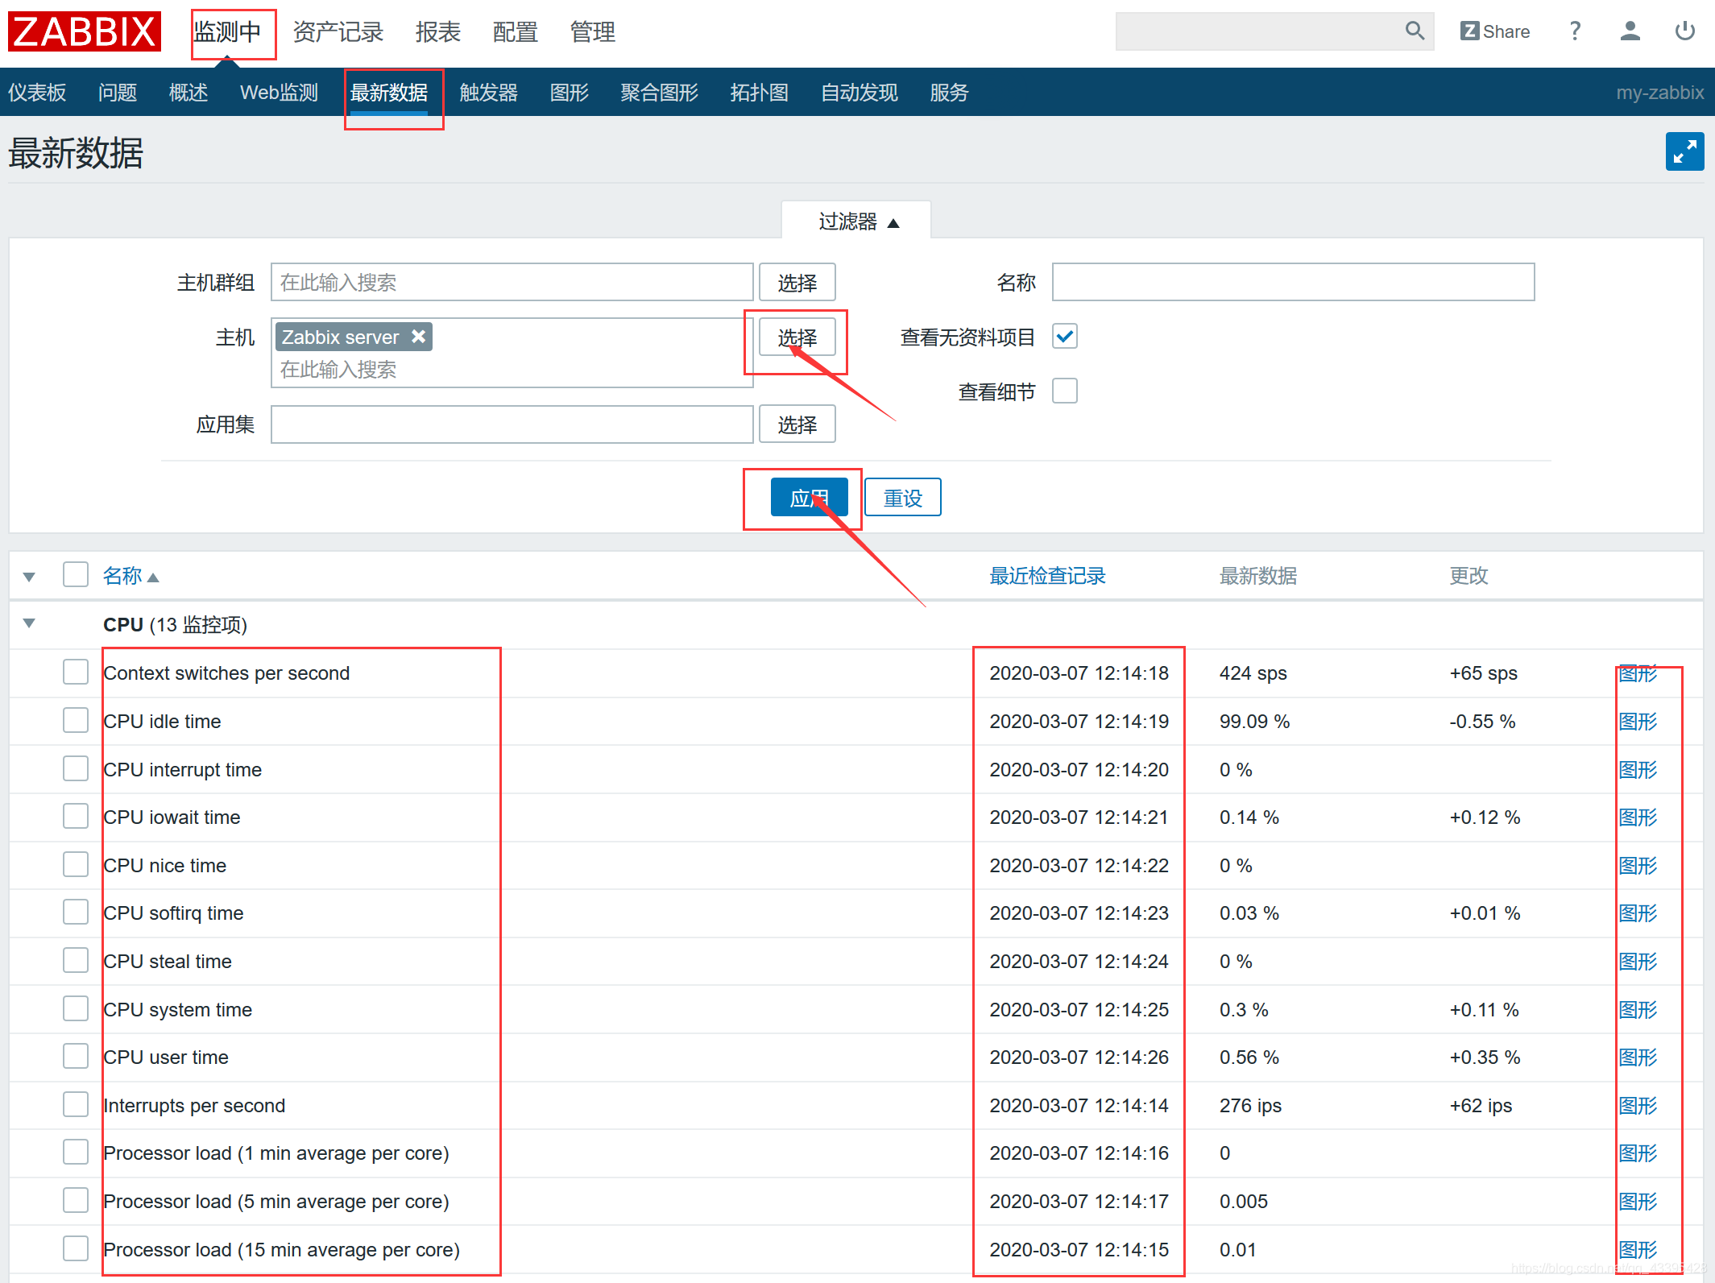Check the Context switches per second row

(76, 673)
